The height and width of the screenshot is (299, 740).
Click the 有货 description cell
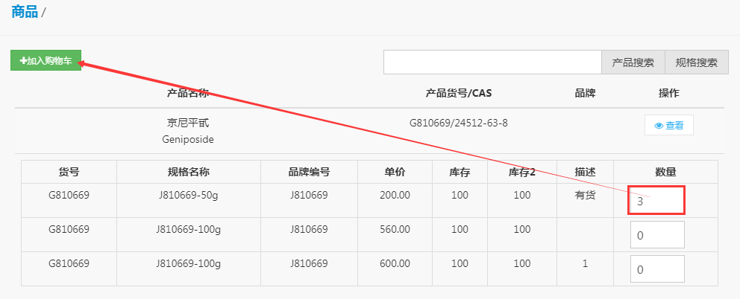[x=583, y=195]
